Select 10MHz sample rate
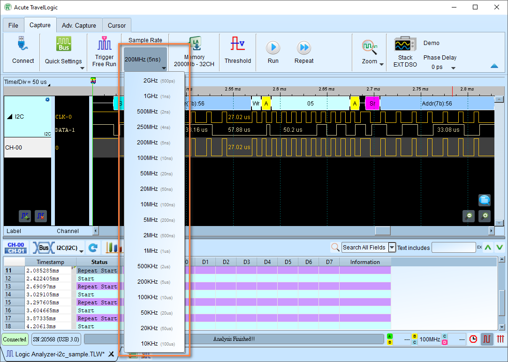The height and width of the screenshot is (362, 508). (154, 204)
